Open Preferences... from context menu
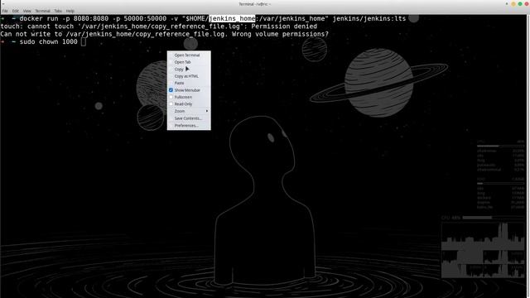The height and width of the screenshot is (298, 530). [189, 125]
